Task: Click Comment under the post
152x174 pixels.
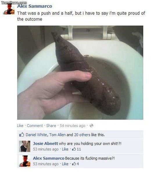Action: tap(35, 126)
